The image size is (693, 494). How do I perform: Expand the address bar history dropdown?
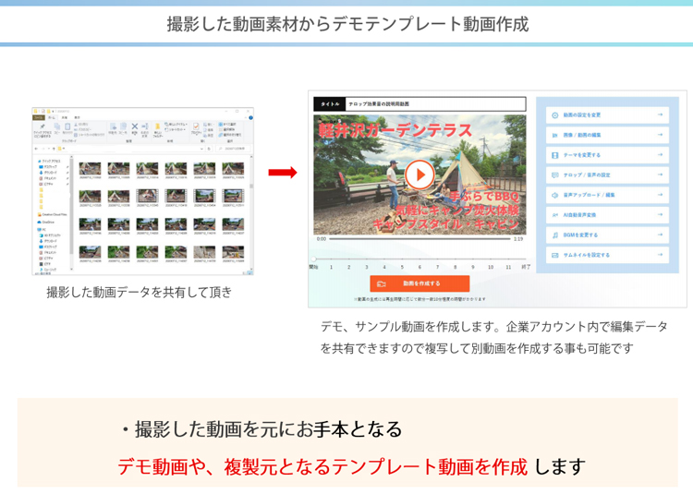(201, 149)
